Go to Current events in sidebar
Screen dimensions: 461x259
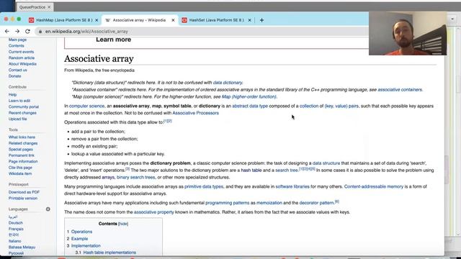[21, 52]
